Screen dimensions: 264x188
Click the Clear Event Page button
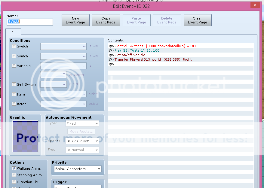coord(197,20)
